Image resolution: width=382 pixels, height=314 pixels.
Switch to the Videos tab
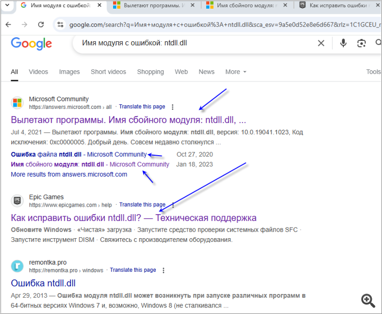click(39, 72)
